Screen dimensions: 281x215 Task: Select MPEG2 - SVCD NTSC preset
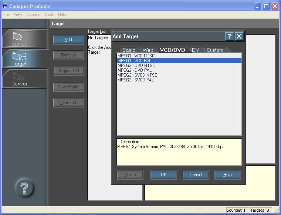click(x=179, y=75)
